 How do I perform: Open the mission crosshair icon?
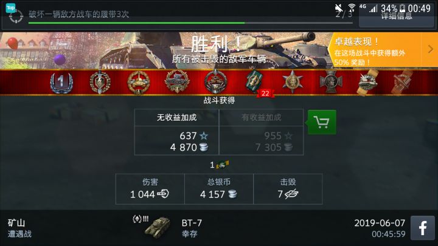16,16
